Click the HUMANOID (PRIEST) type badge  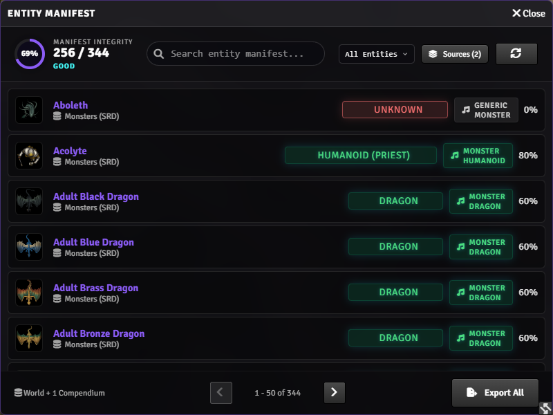pyautogui.click(x=361, y=155)
